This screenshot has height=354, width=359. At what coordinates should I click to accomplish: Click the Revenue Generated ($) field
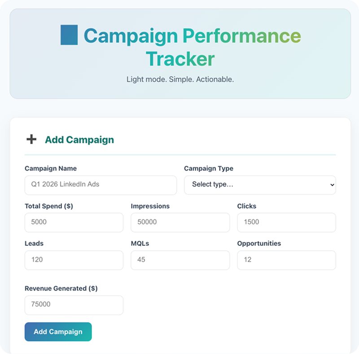coord(74,305)
